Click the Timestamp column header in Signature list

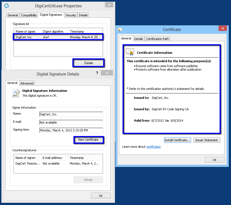point(85,31)
